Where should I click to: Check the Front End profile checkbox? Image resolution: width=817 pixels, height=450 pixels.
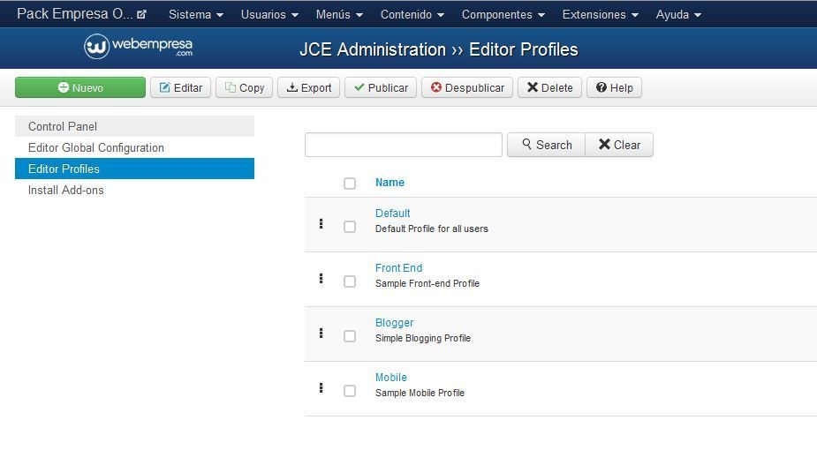point(350,281)
